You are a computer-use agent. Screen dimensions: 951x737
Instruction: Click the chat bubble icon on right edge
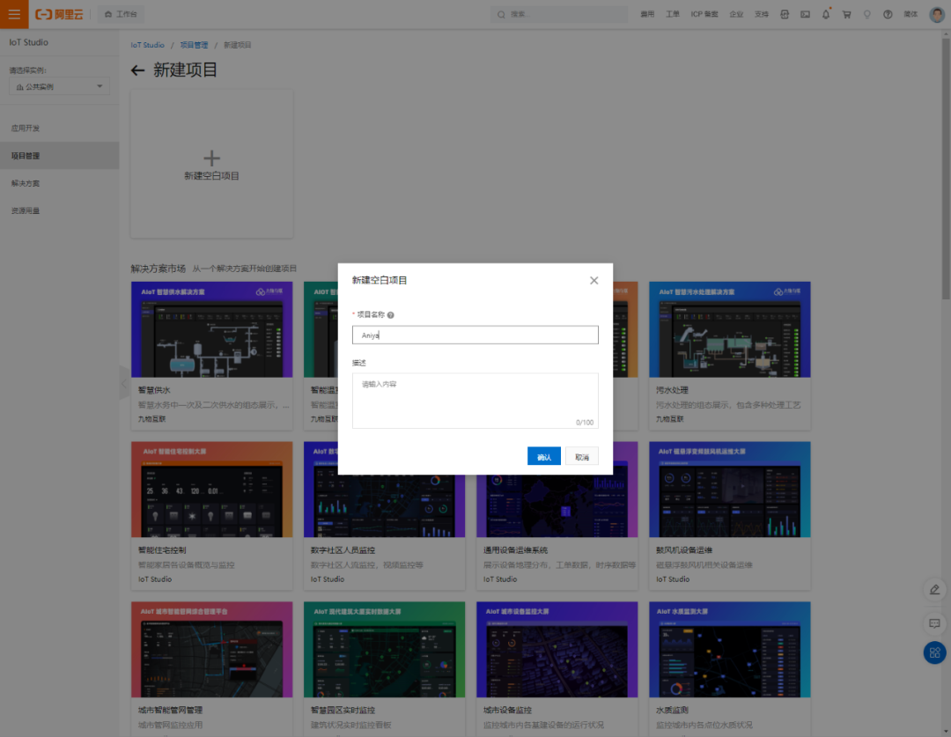[x=934, y=623]
